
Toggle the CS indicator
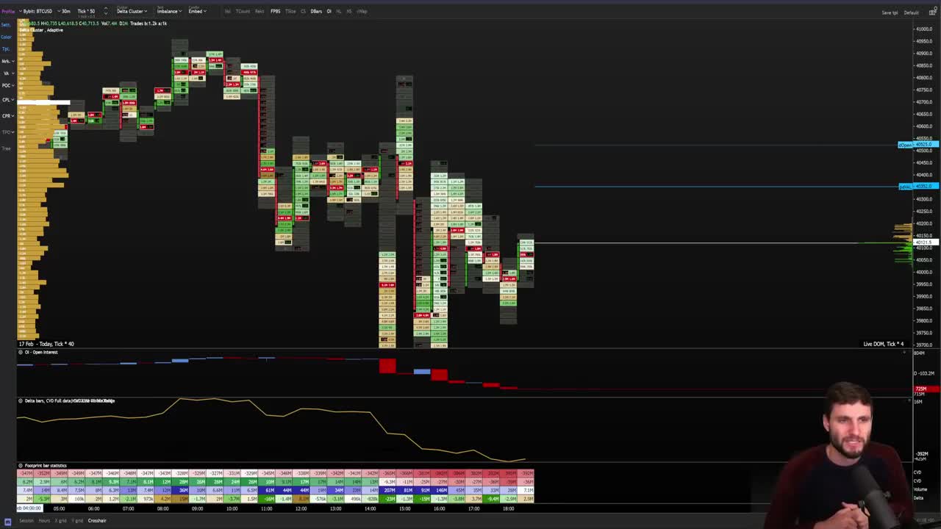pyautogui.click(x=303, y=11)
